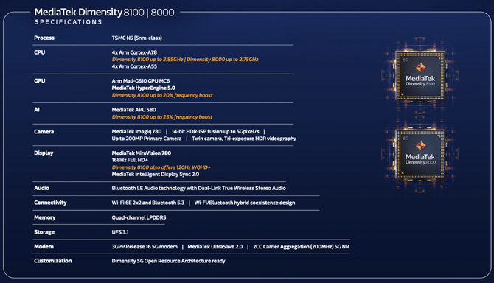Select the 'GPU' row label
The height and width of the screenshot is (283, 494).
tap(39, 81)
